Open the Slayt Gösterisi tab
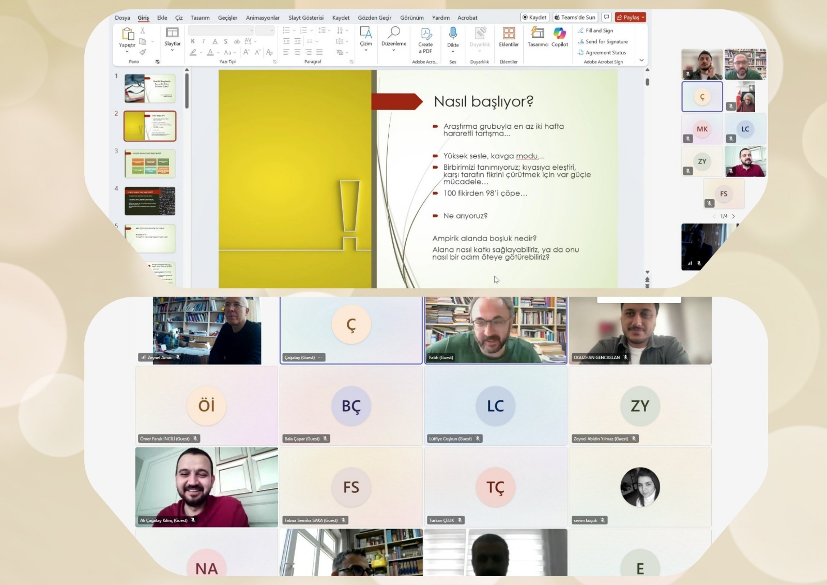 coord(305,18)
